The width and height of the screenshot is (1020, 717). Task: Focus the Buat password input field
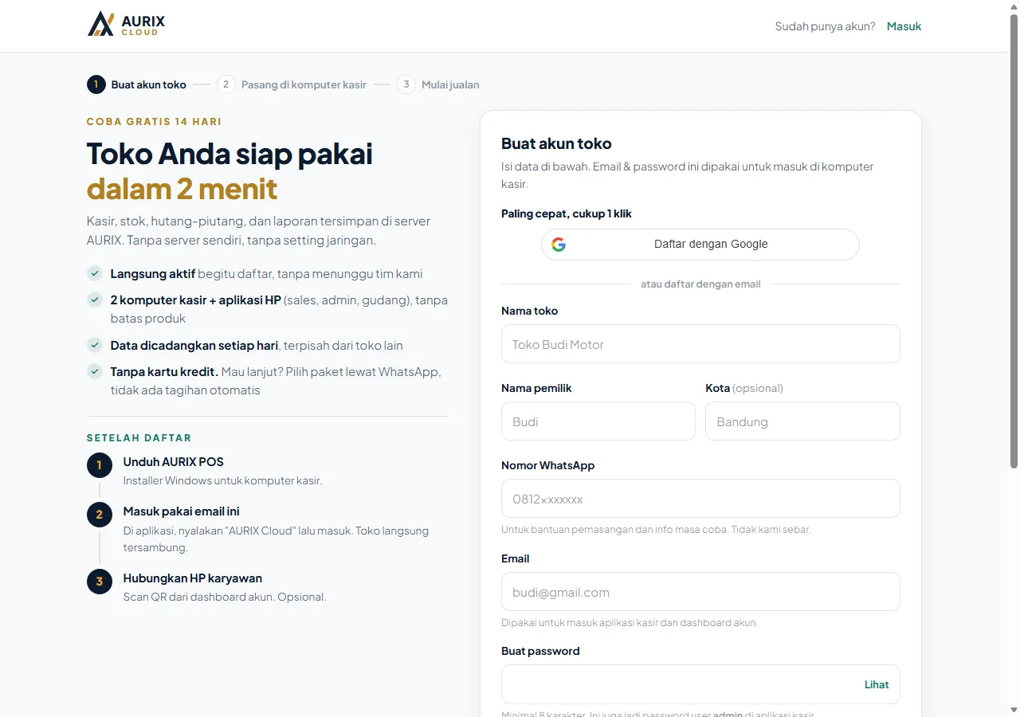click(x=700, y=684)
